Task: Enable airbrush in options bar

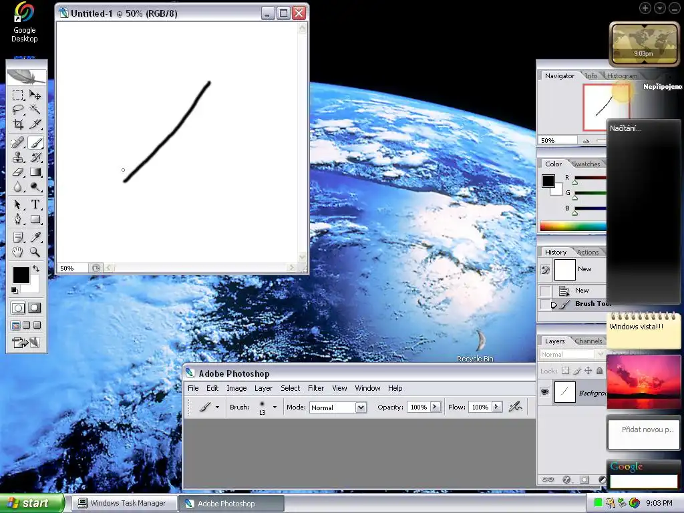Action: 515,407
